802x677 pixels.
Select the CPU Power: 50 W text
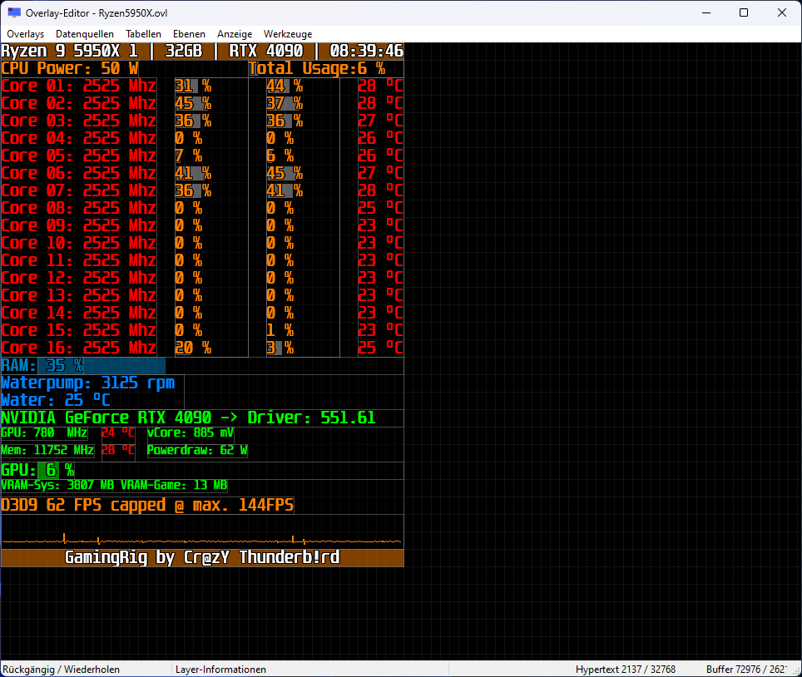pyautogui.click(x=70, y=68)
